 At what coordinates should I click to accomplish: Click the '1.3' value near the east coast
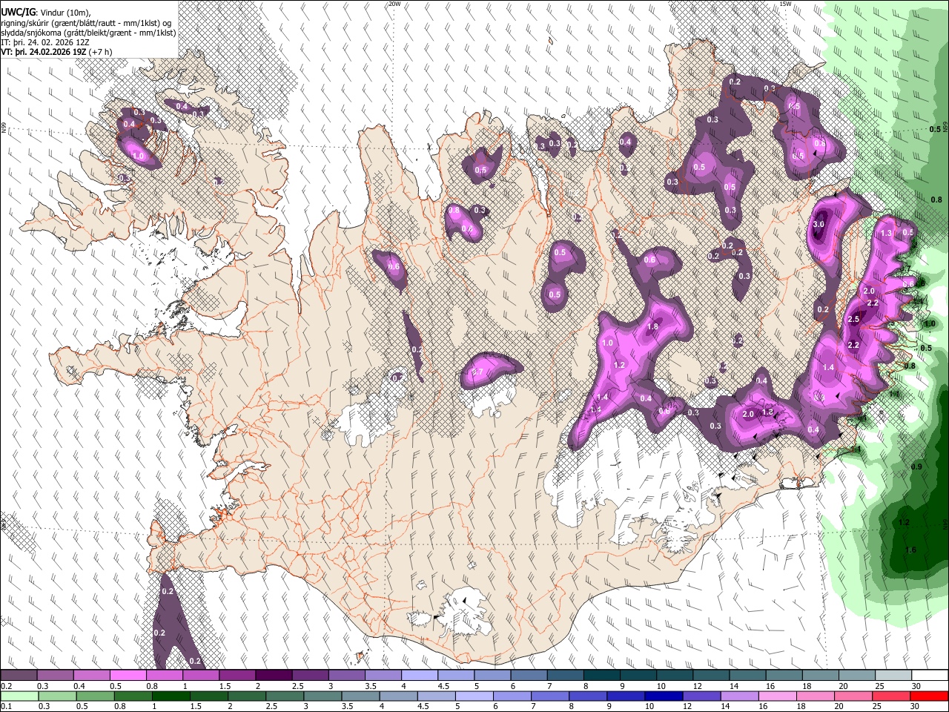tap(887, 234)
